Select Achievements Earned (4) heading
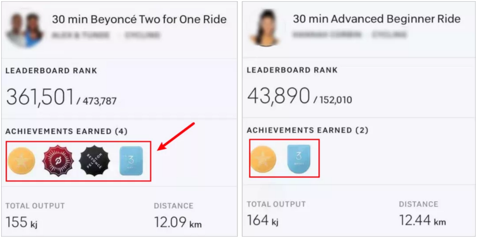This screenshot has height=239, width=478. pos(66,132)
